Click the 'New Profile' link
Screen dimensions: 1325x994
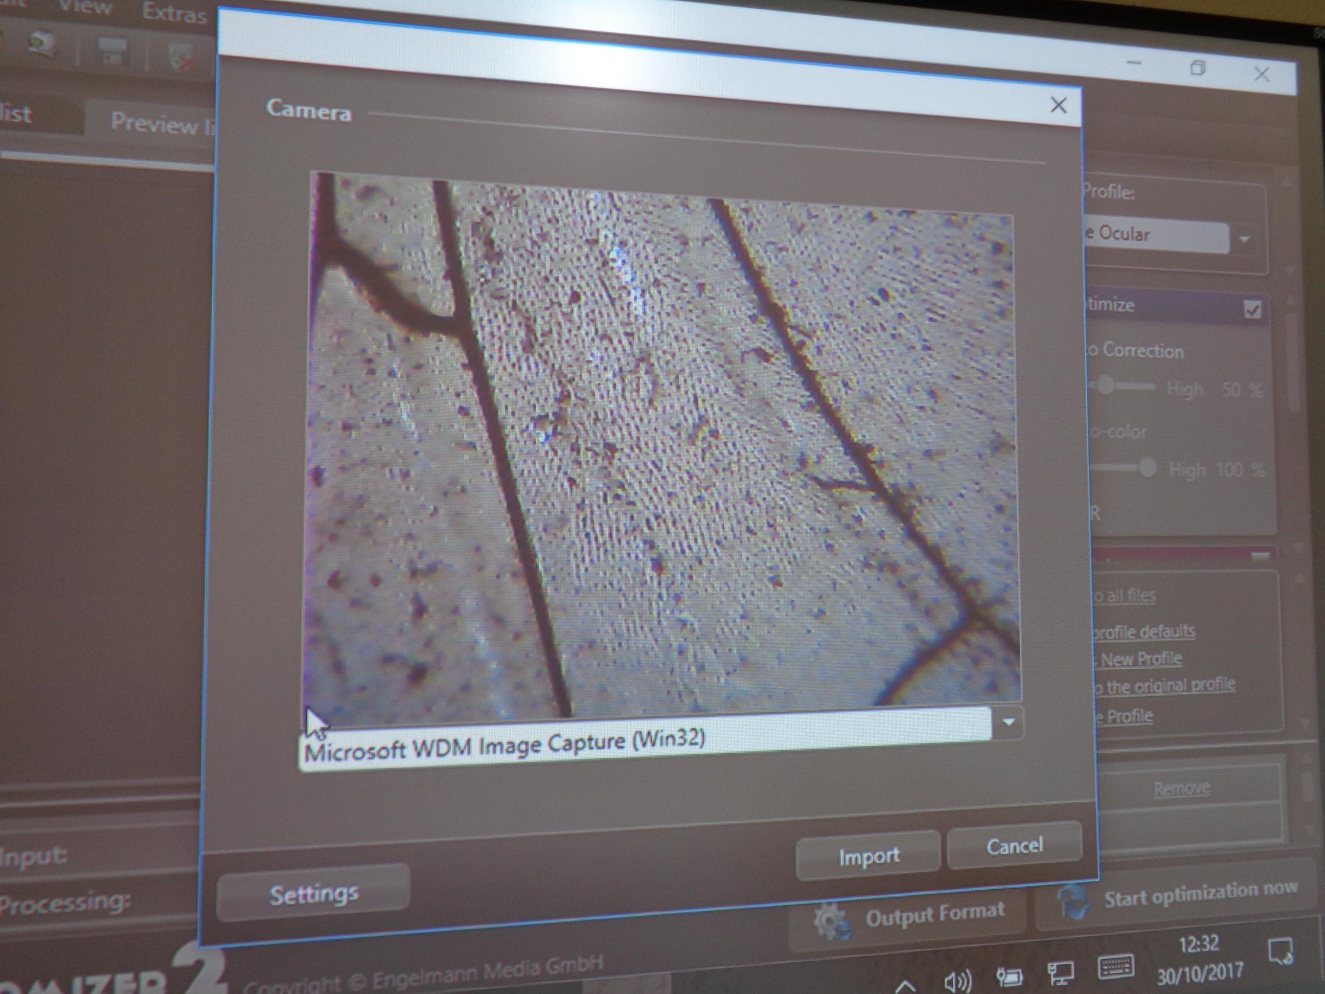1140,659
